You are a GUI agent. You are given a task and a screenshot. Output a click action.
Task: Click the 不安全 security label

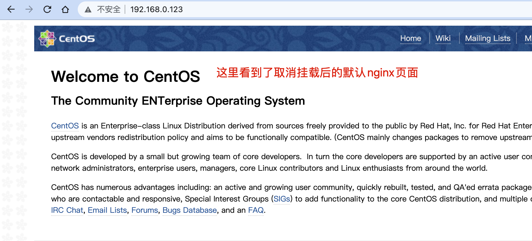click(109, 10)
